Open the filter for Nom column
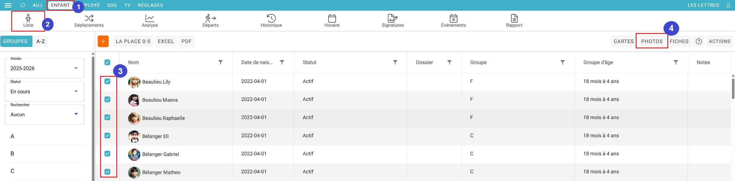The height and width of the screenshot is (181, 735). coord(220,62)
